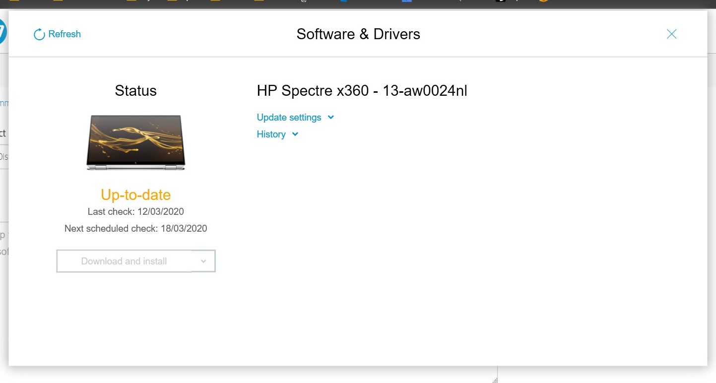This screenshot has height=383, width=716.
Task: Close the Software & Drivers dialog
Action: [x=671, y=34]
